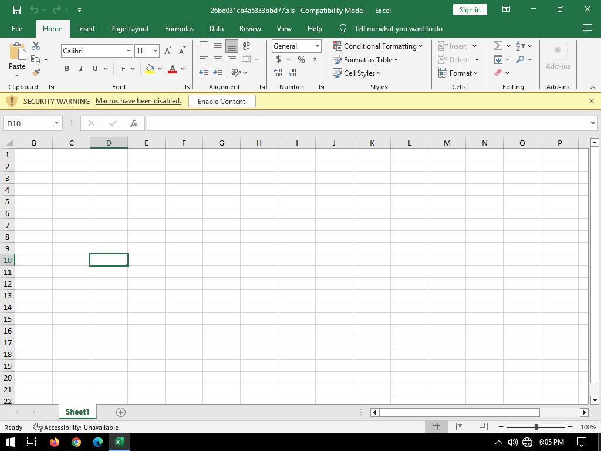The width and height of the screenshot is (601, 451).
Task: Click the Increase Indent icon
Action: pyautogui.click(x=217, y=73)
